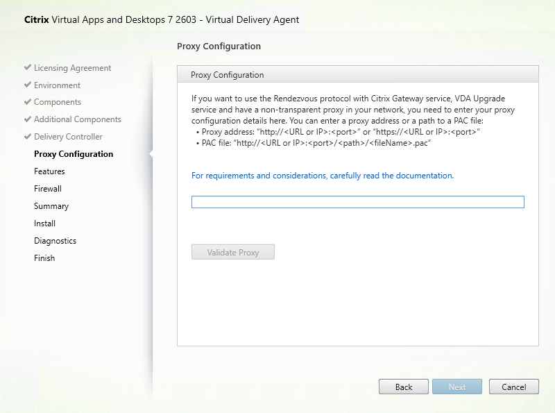Select the Summary step in sidebar

[51, 206]
